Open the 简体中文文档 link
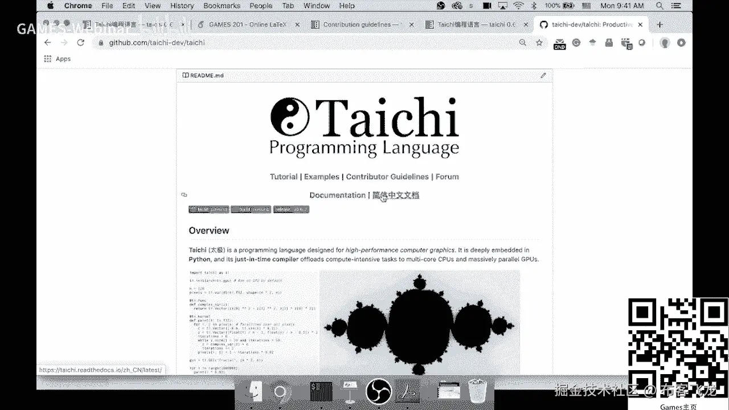 point(396,195)
